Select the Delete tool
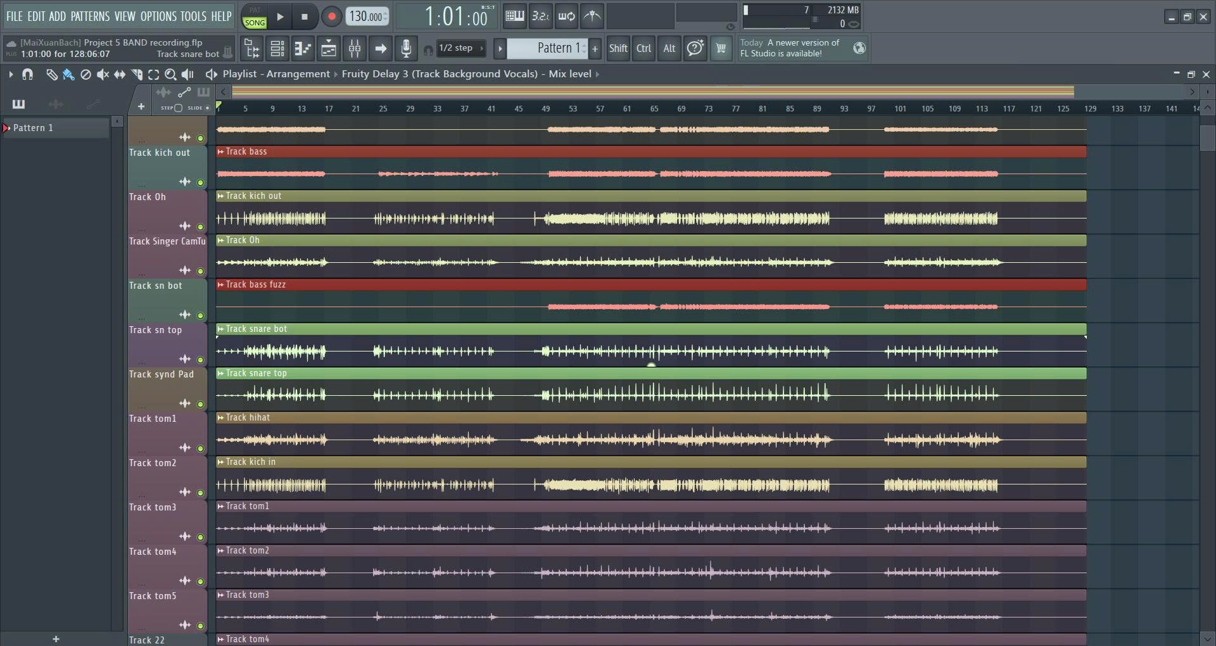 point(85,74)
